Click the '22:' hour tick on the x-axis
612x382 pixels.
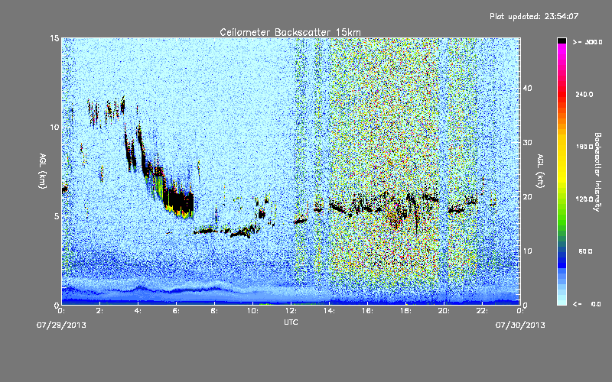pos(482,311)
